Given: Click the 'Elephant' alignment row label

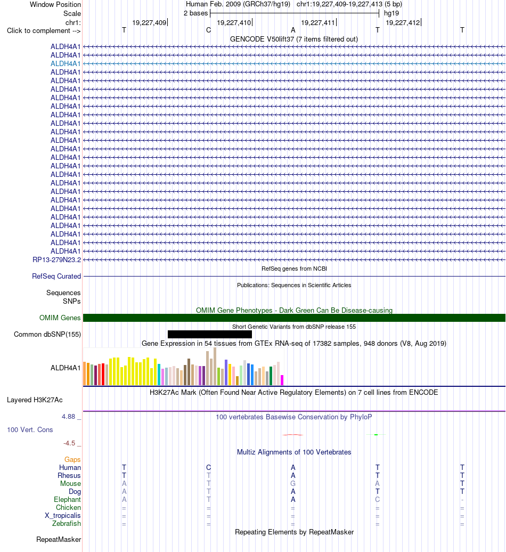Looking at the screenshot, I should 67,500.
